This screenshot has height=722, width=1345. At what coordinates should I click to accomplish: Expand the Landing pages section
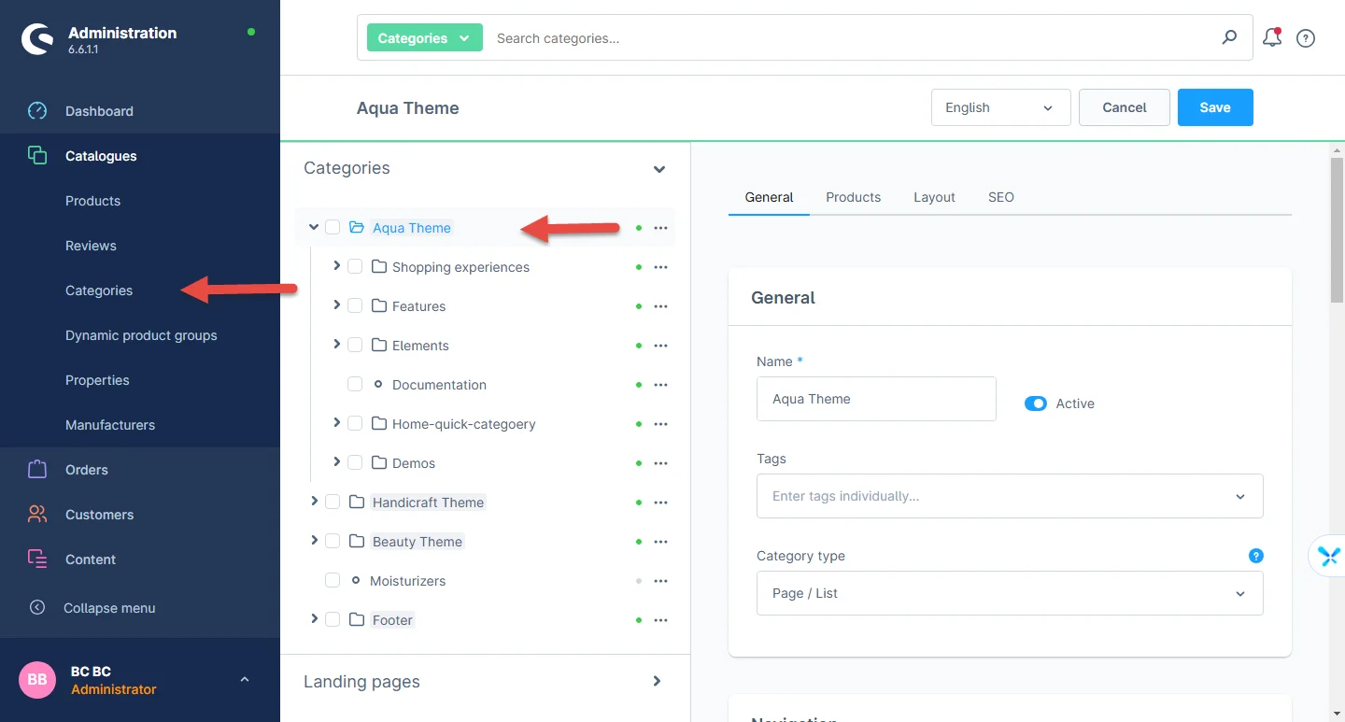[x=657, y=682]
